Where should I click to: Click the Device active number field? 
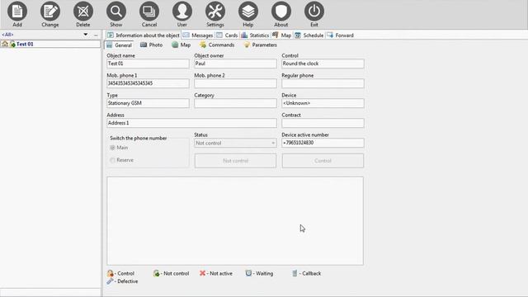pos(323,143)
